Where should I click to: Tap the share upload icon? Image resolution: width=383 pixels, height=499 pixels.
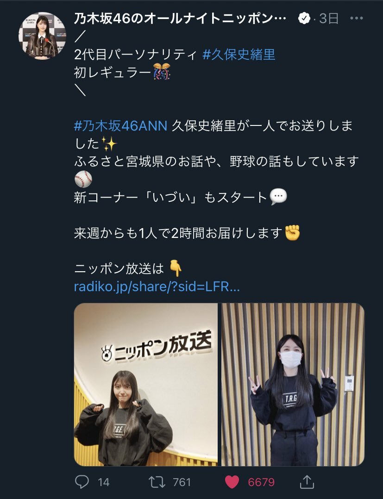(307, 482)
